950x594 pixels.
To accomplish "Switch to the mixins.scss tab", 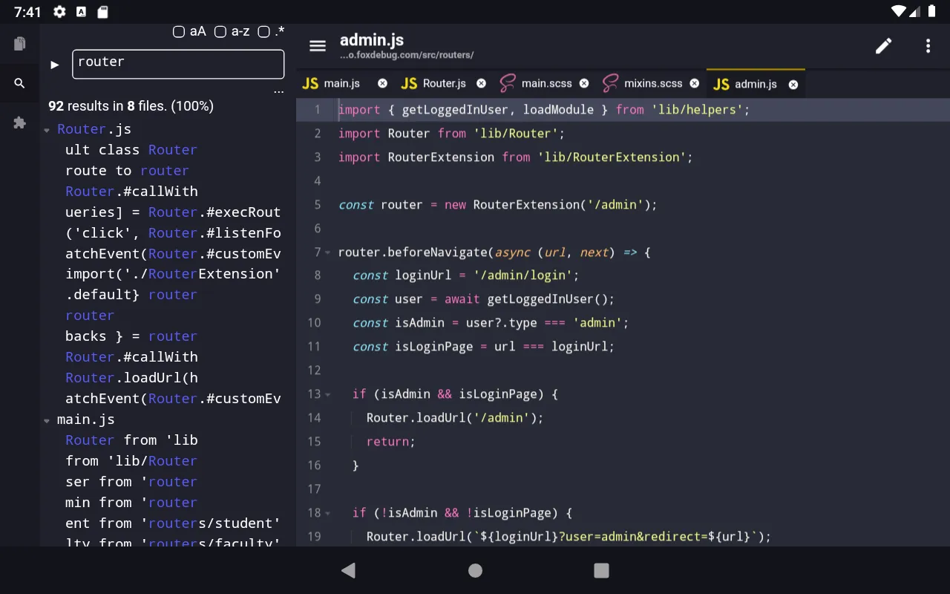I will (x=653, y=84).
